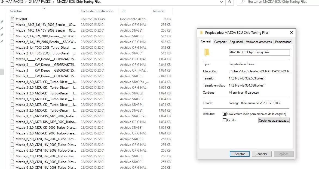Click the folder icon in the Properties General tab
Screen dimensions: 319x169
tap(207, 52)
